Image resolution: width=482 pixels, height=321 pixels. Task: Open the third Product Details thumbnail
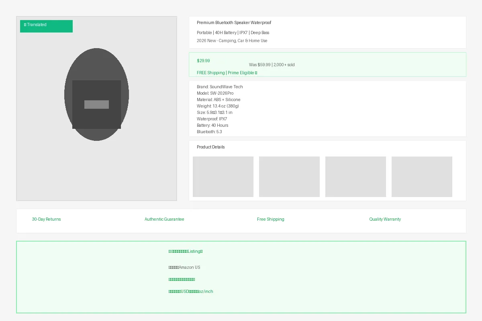pyautogui.click(x=355, y=177)
